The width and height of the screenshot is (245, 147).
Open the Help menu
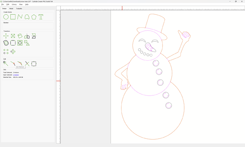point(27,4)
